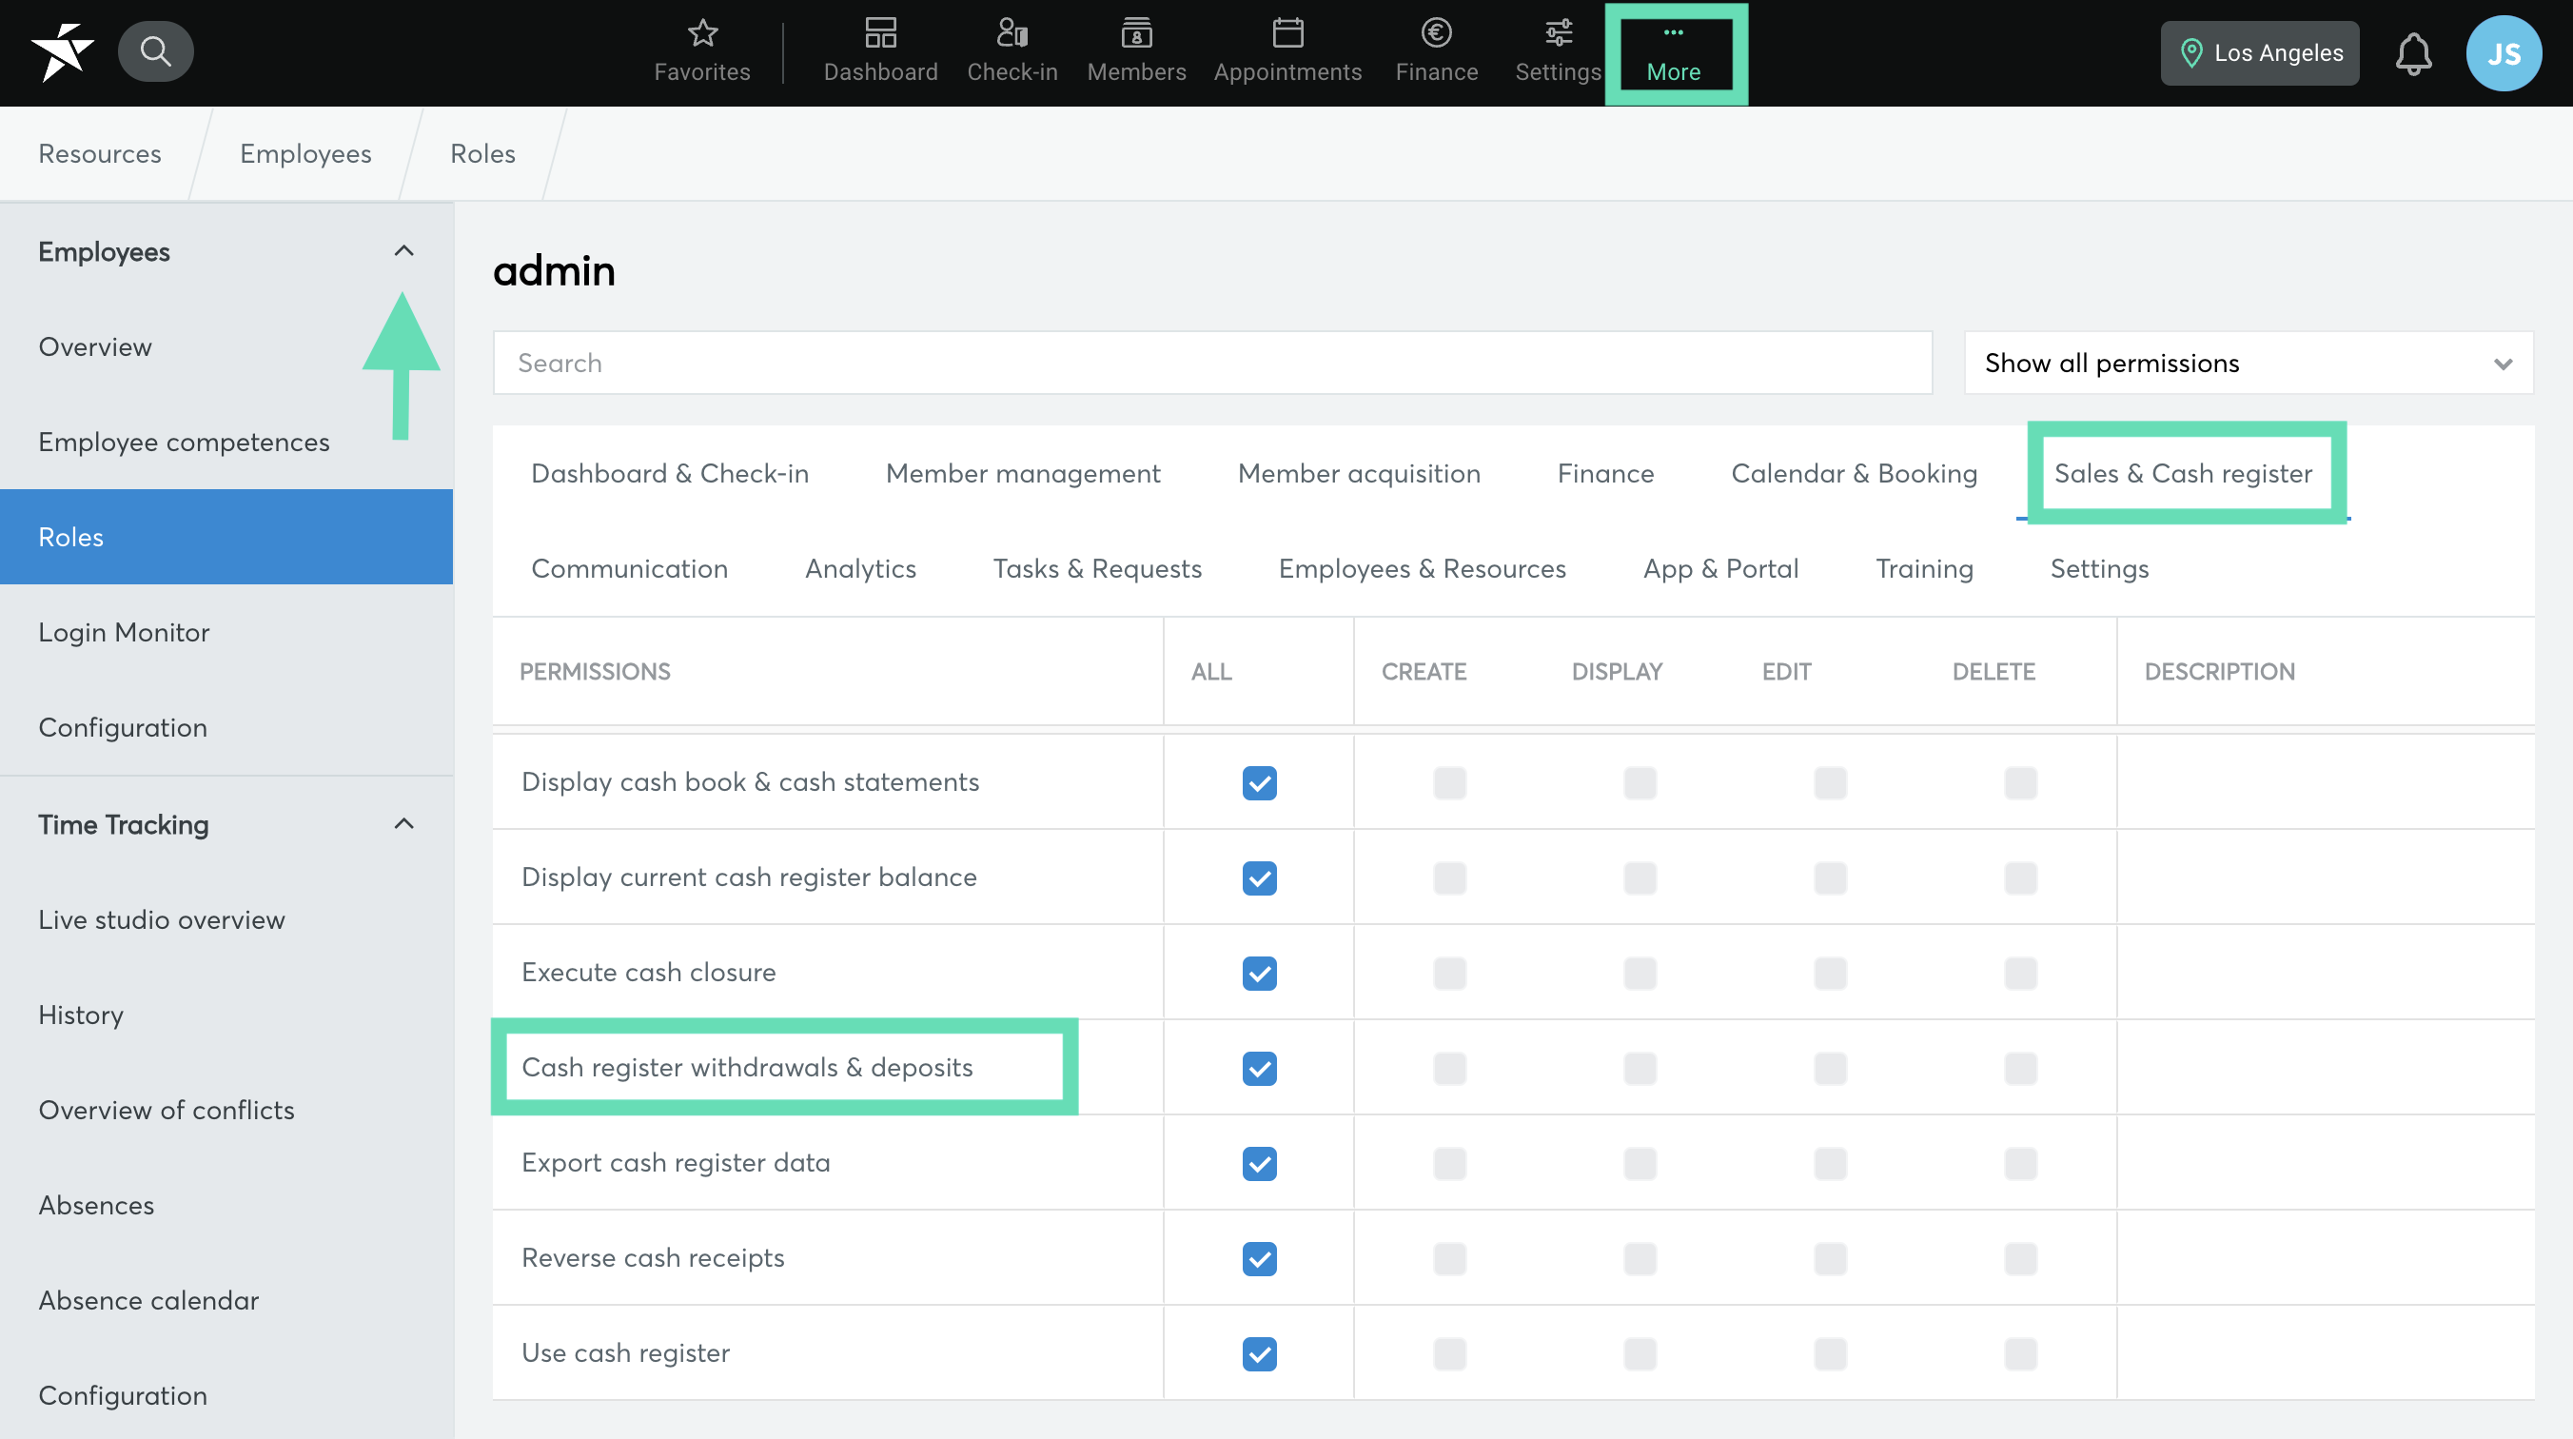Screen dimensions: 2573x1439
Task: Switch to Member acquisition tab
Action: (1359, 473)
